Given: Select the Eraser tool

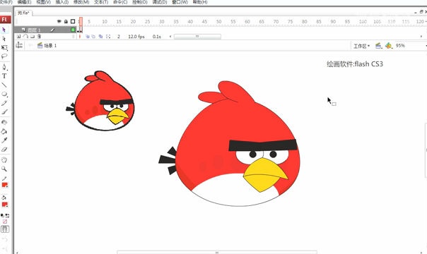Looking at the screenshot, I should tap(4, 149).
